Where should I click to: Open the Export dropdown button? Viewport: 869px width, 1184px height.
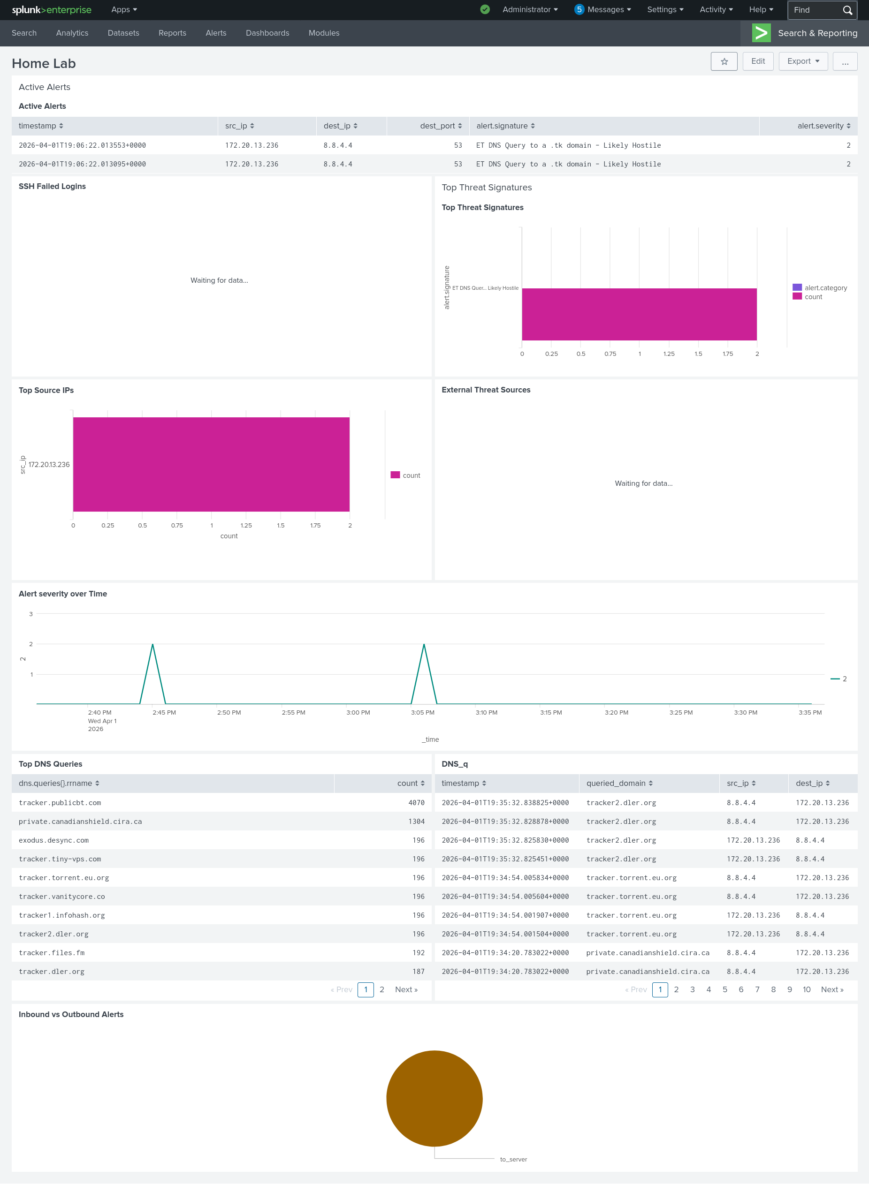coord(803,61)
